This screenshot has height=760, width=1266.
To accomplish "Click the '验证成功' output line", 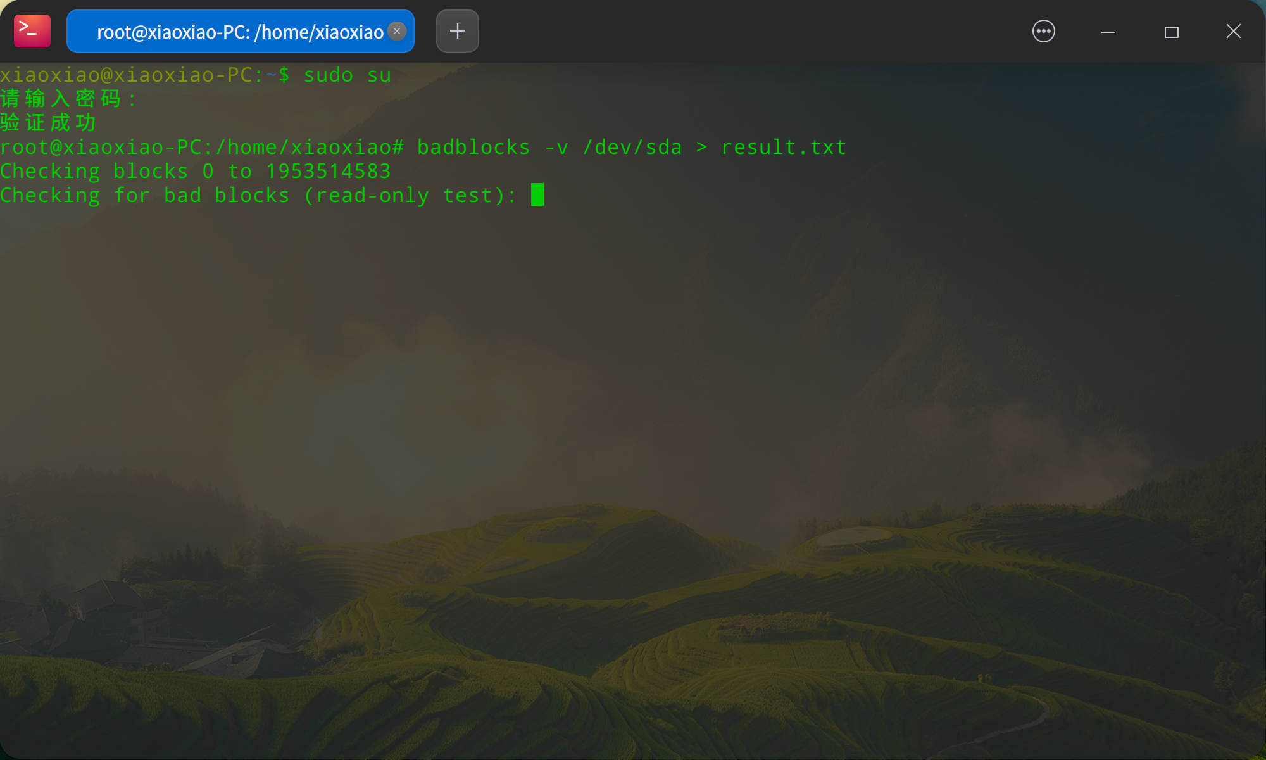I will [48, 123].
